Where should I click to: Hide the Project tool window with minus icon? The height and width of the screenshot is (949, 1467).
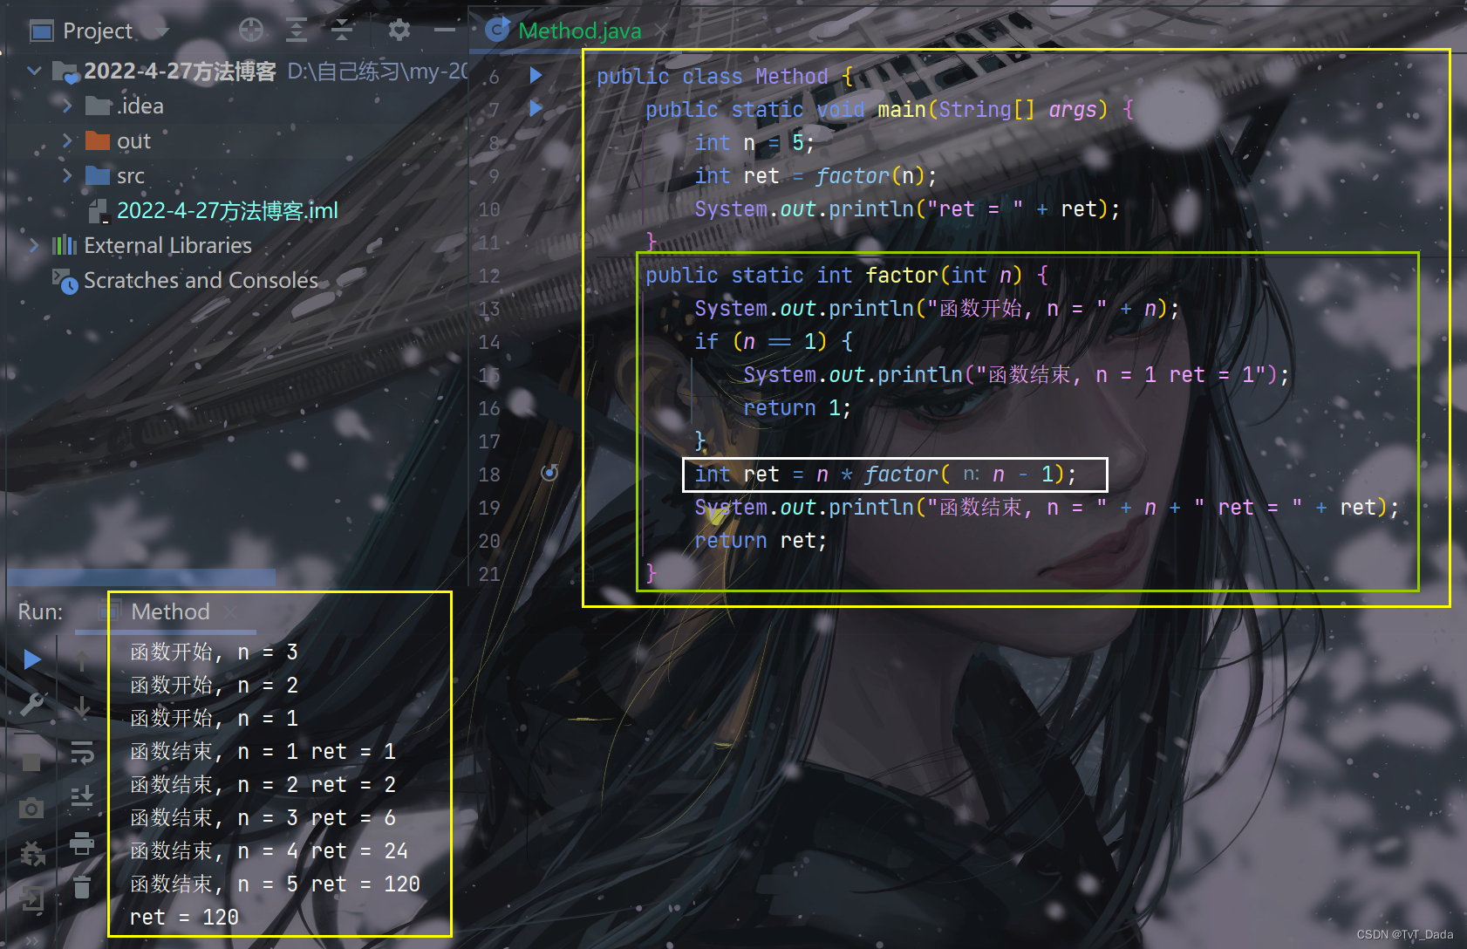click(445, 31)
